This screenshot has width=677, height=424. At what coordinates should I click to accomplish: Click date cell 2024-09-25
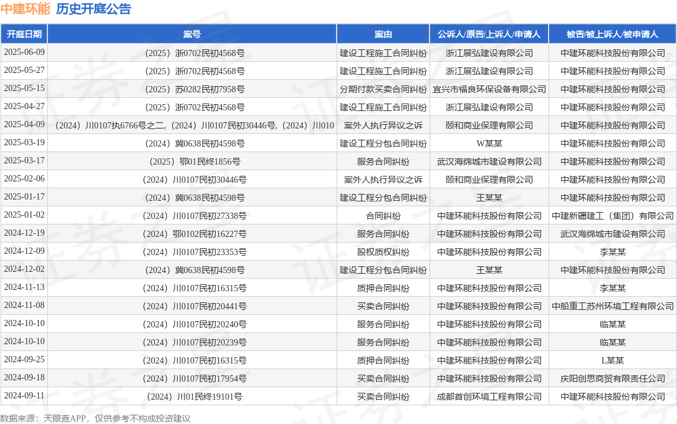(24, 360)
